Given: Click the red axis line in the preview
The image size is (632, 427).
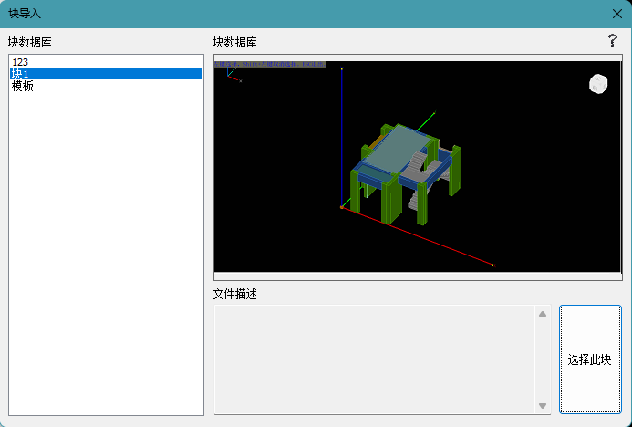Looking at the screenshot, I should point(420,237).
